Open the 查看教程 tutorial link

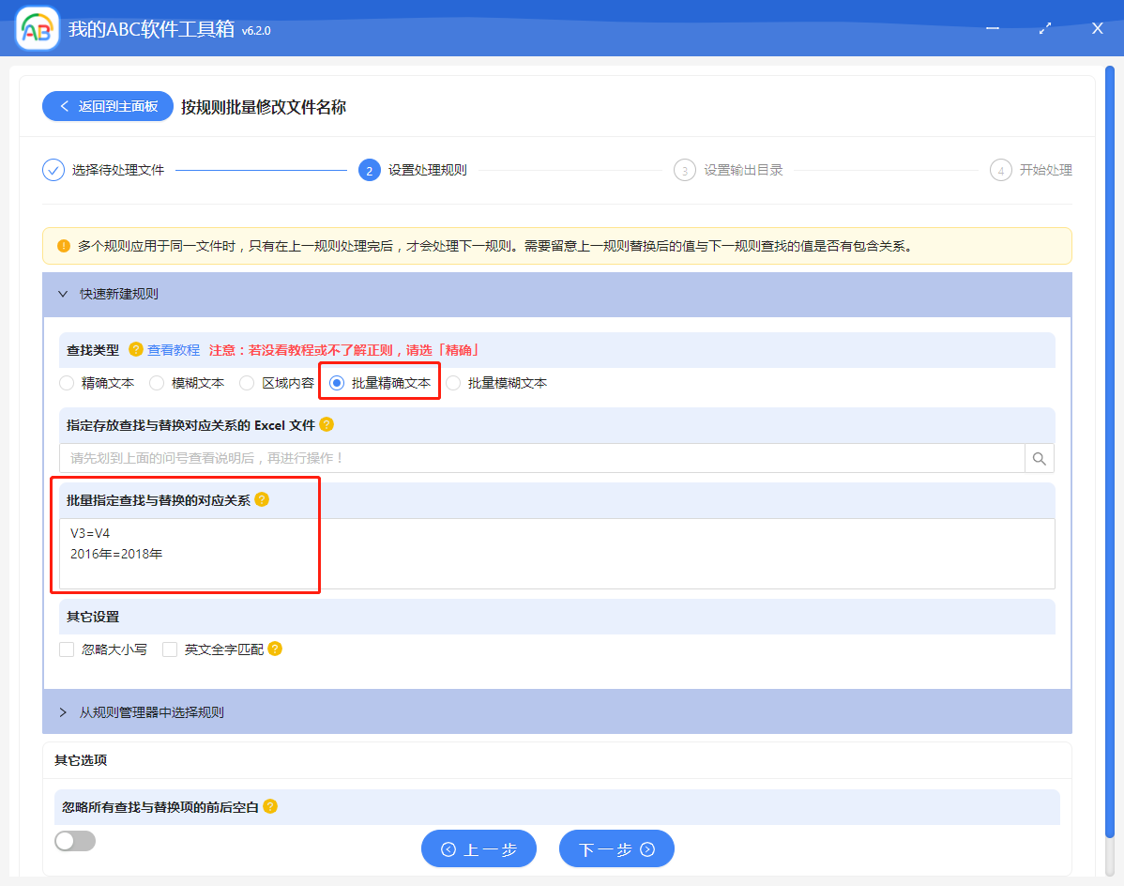tap(175, 349)
